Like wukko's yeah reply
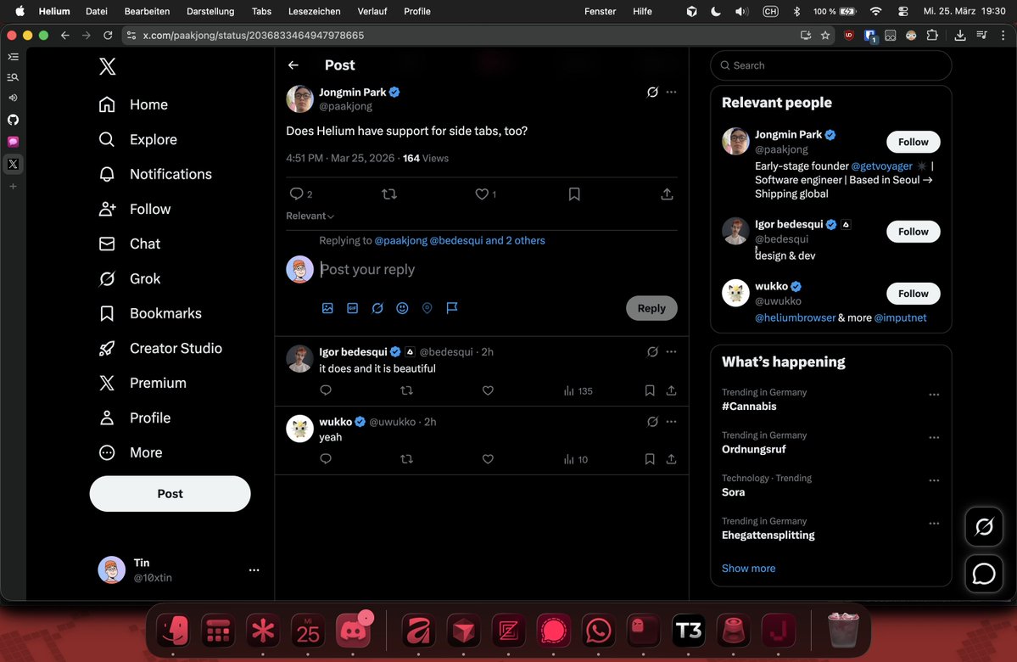Image resolution: width=1017 pixels, height=662 pixels. click(488, 459)
